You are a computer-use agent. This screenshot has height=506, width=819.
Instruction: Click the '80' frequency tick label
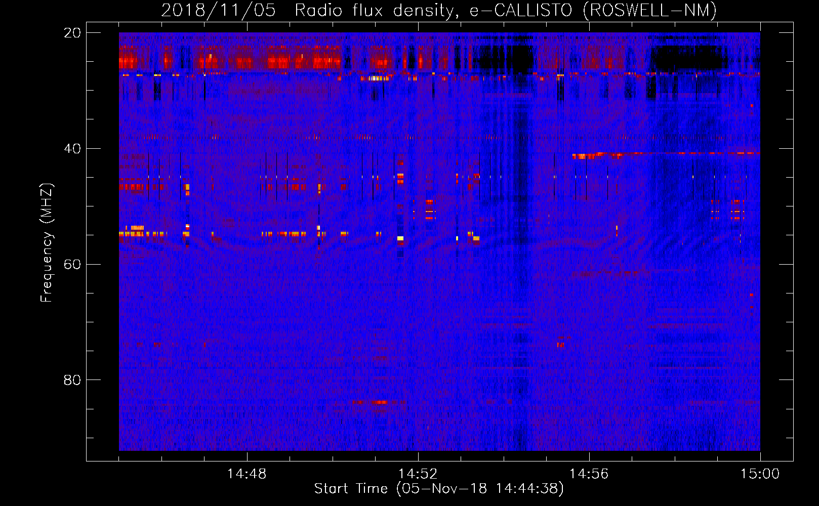(x=72, y=380)
